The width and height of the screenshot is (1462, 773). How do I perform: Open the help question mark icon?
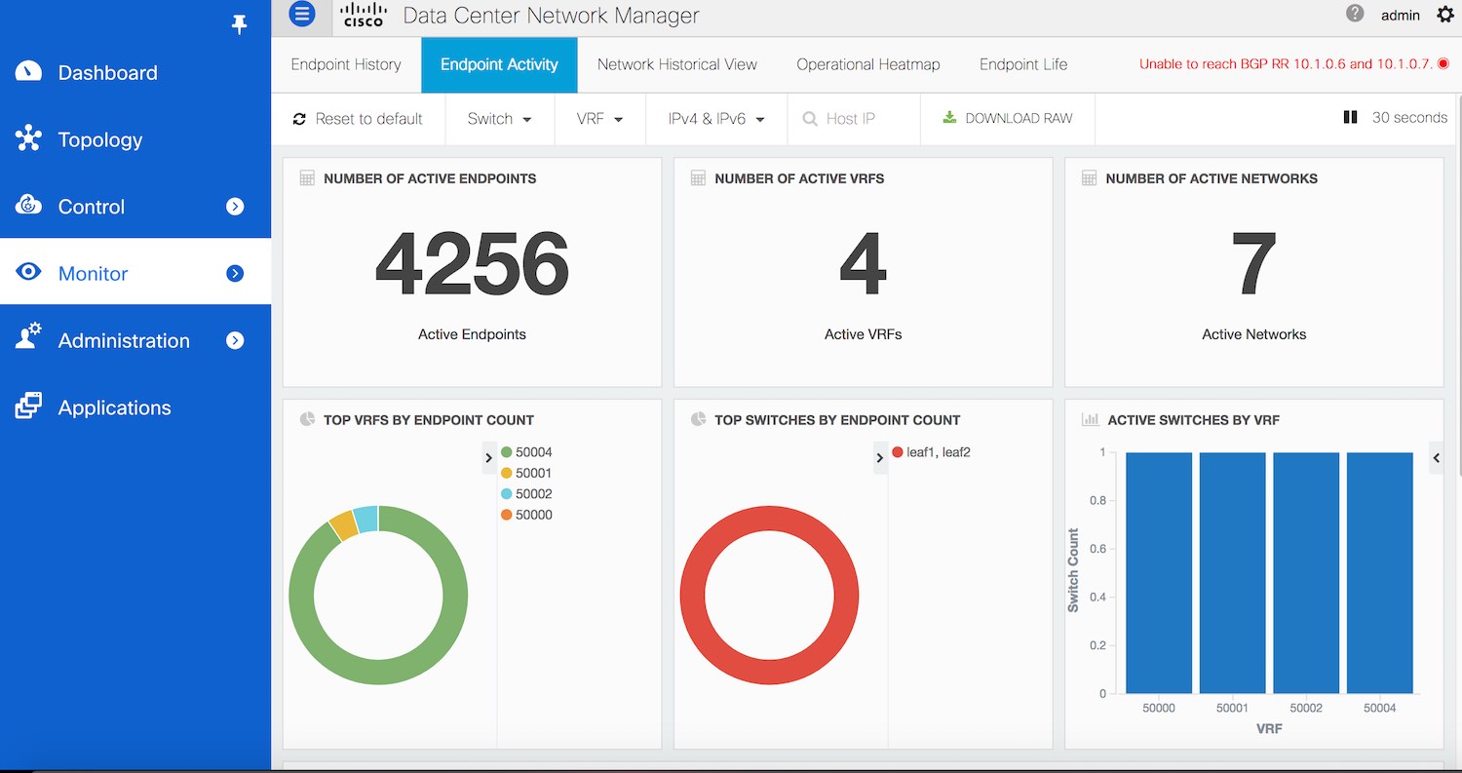point(1355,14)
